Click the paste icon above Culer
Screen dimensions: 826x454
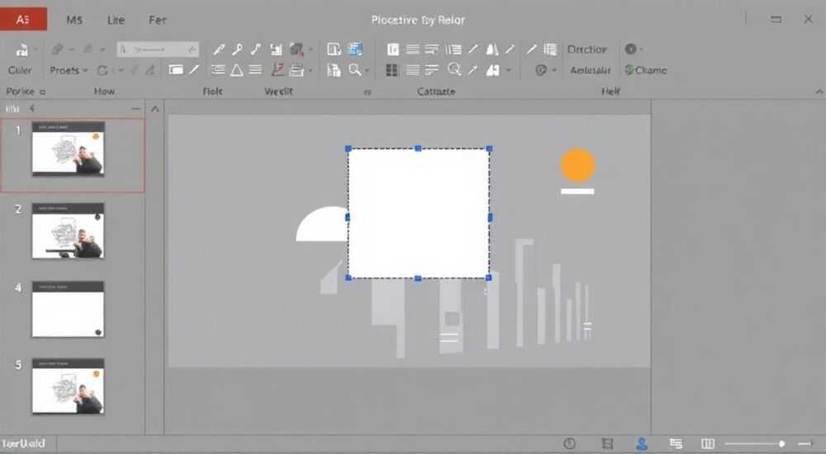pos(21,50)
